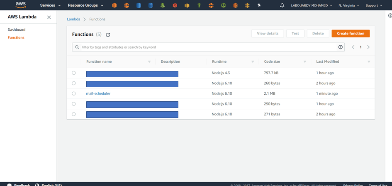The image size is (392, 186).
Task: Select the radio button for the 260 bytes function
Action: click(x=73, y=83)
